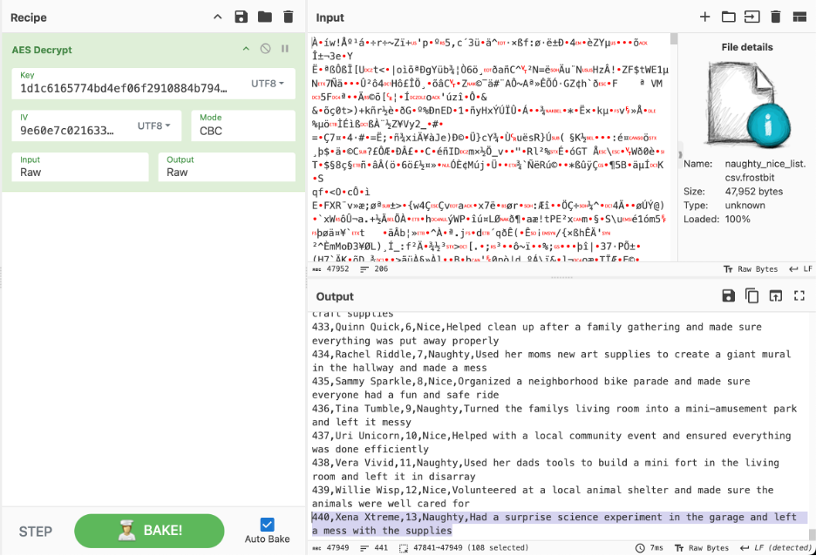Disable the AES Decrypt operation

point(266,50)
